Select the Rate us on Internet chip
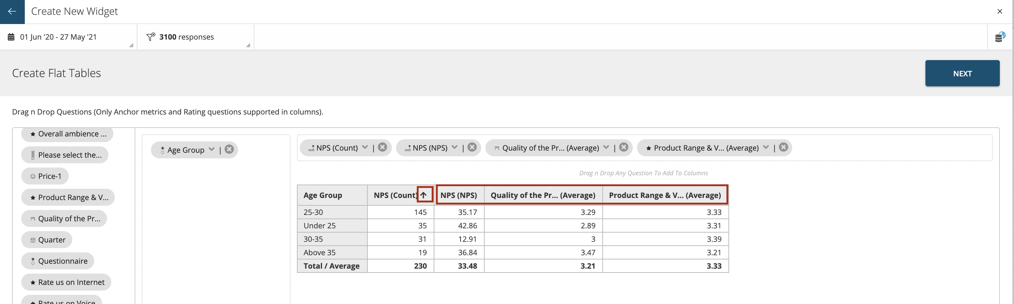 66,282
